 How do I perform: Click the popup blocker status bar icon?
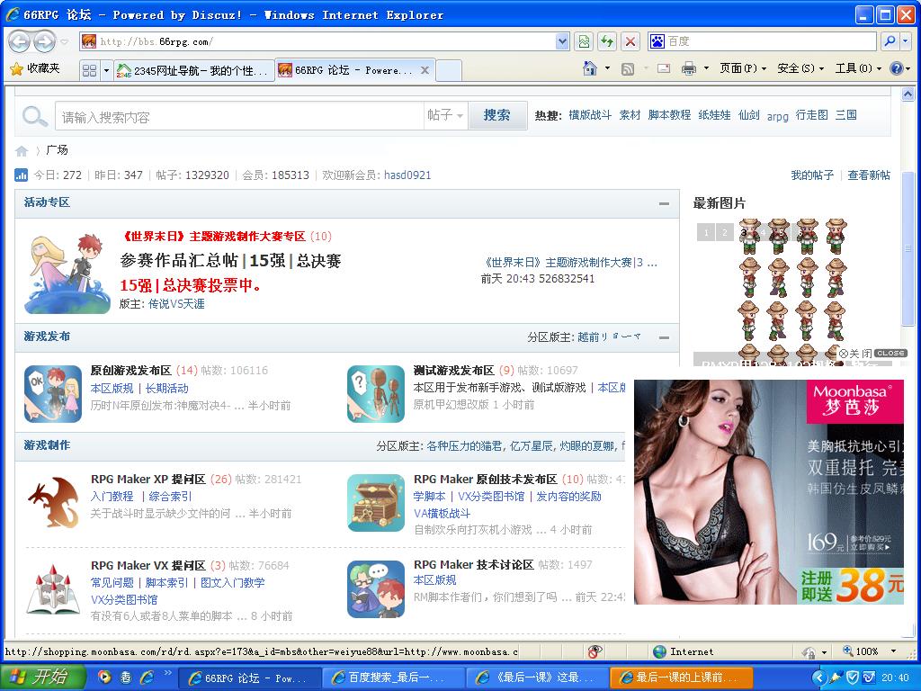click(x=595, y=651)
